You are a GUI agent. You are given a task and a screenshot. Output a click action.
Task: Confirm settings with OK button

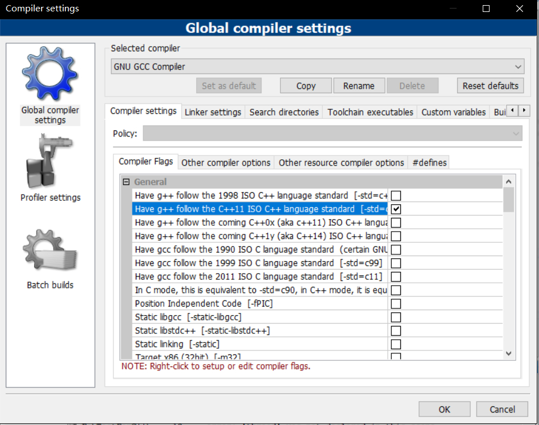tap(445, 409)
